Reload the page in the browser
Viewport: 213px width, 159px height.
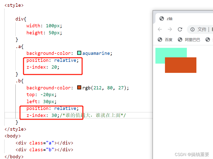[180, 29]
